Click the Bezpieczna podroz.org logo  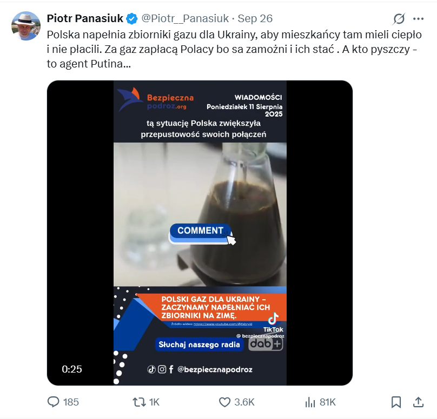(x=156, y=99)
